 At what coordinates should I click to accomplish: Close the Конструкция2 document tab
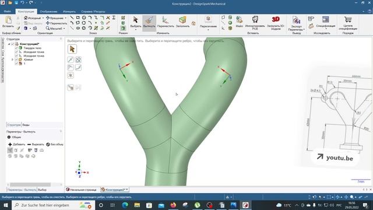point(127,190)
